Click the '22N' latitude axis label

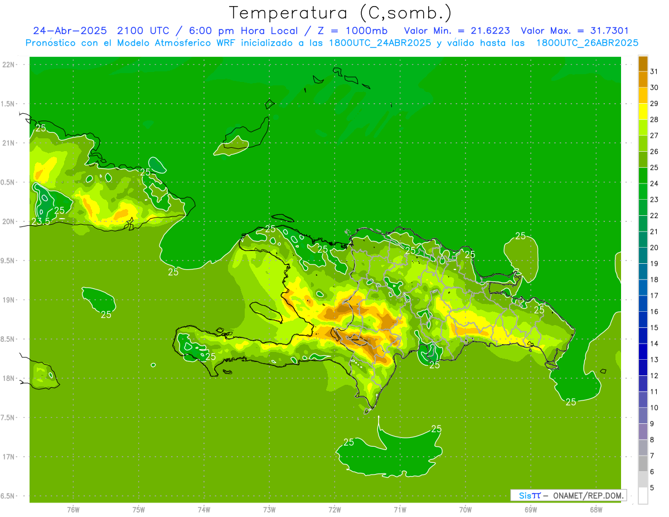(x=9, y=65)
